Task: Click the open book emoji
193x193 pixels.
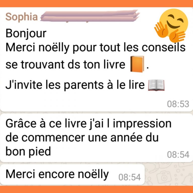Action: [x=156, y=85]
